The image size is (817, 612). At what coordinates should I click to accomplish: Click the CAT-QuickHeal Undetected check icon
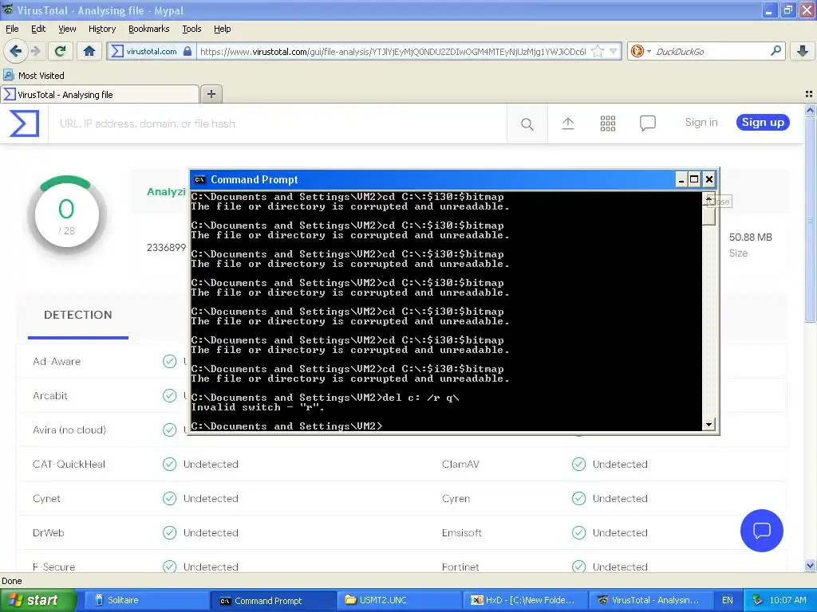169,465
